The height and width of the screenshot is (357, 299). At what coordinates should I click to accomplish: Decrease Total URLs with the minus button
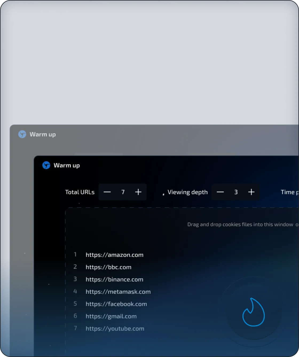tap(107, 192)
